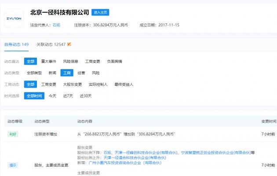Screen dimensions: 277x176
Task: Open 广州小鹏汽车投资咨询合伙企业 link
Action: (125, 162)
